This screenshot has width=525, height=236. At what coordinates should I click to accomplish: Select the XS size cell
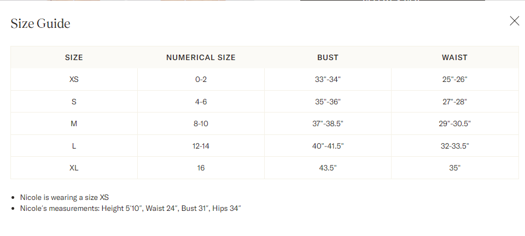click(74, 80)
